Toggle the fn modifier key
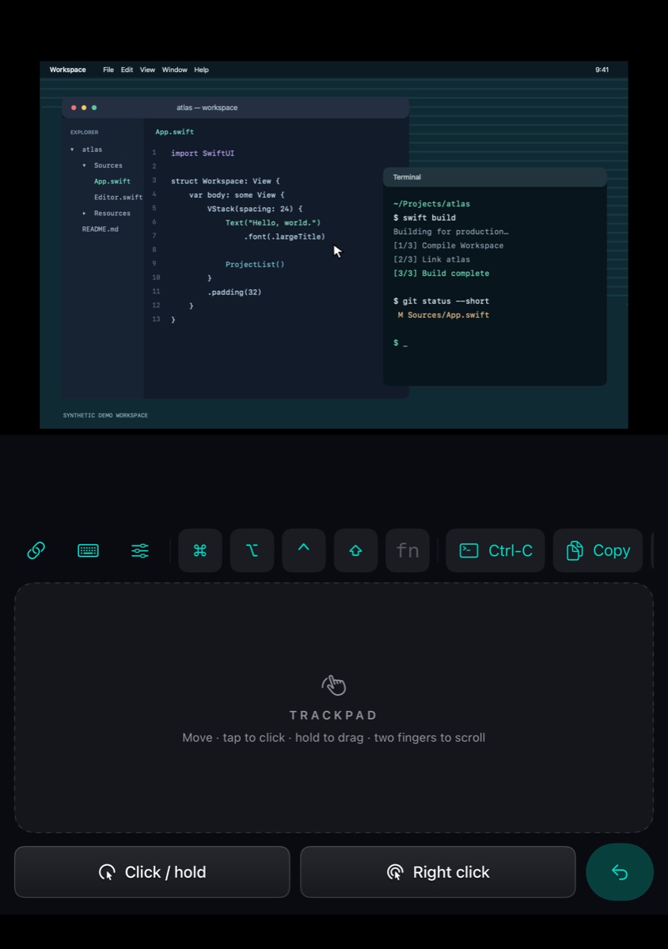The image size is (668, 949). 408,550
